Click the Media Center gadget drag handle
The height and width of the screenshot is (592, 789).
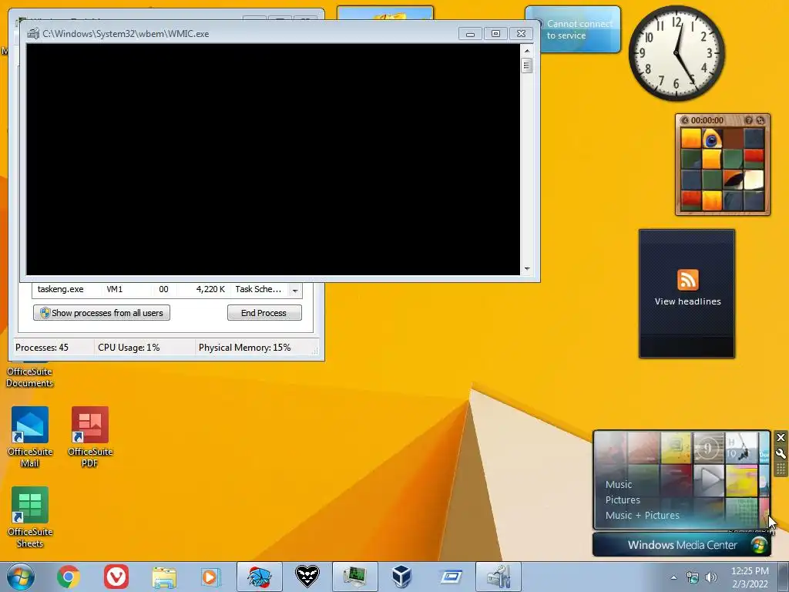click(781, 469)
